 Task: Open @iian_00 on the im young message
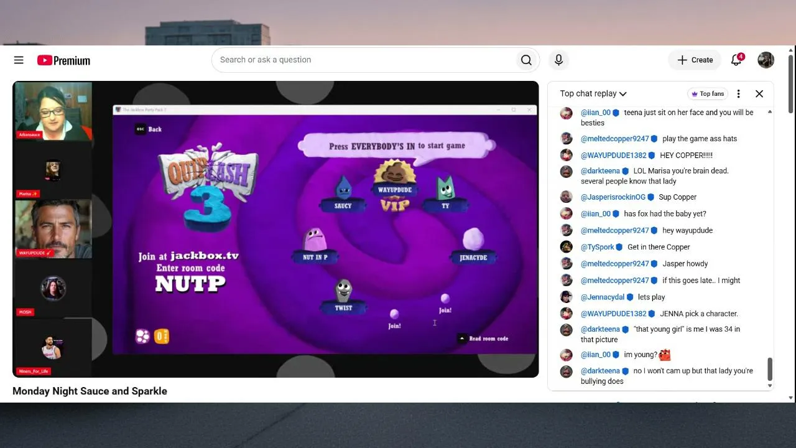pyautogui.click(x=596, y=355)
